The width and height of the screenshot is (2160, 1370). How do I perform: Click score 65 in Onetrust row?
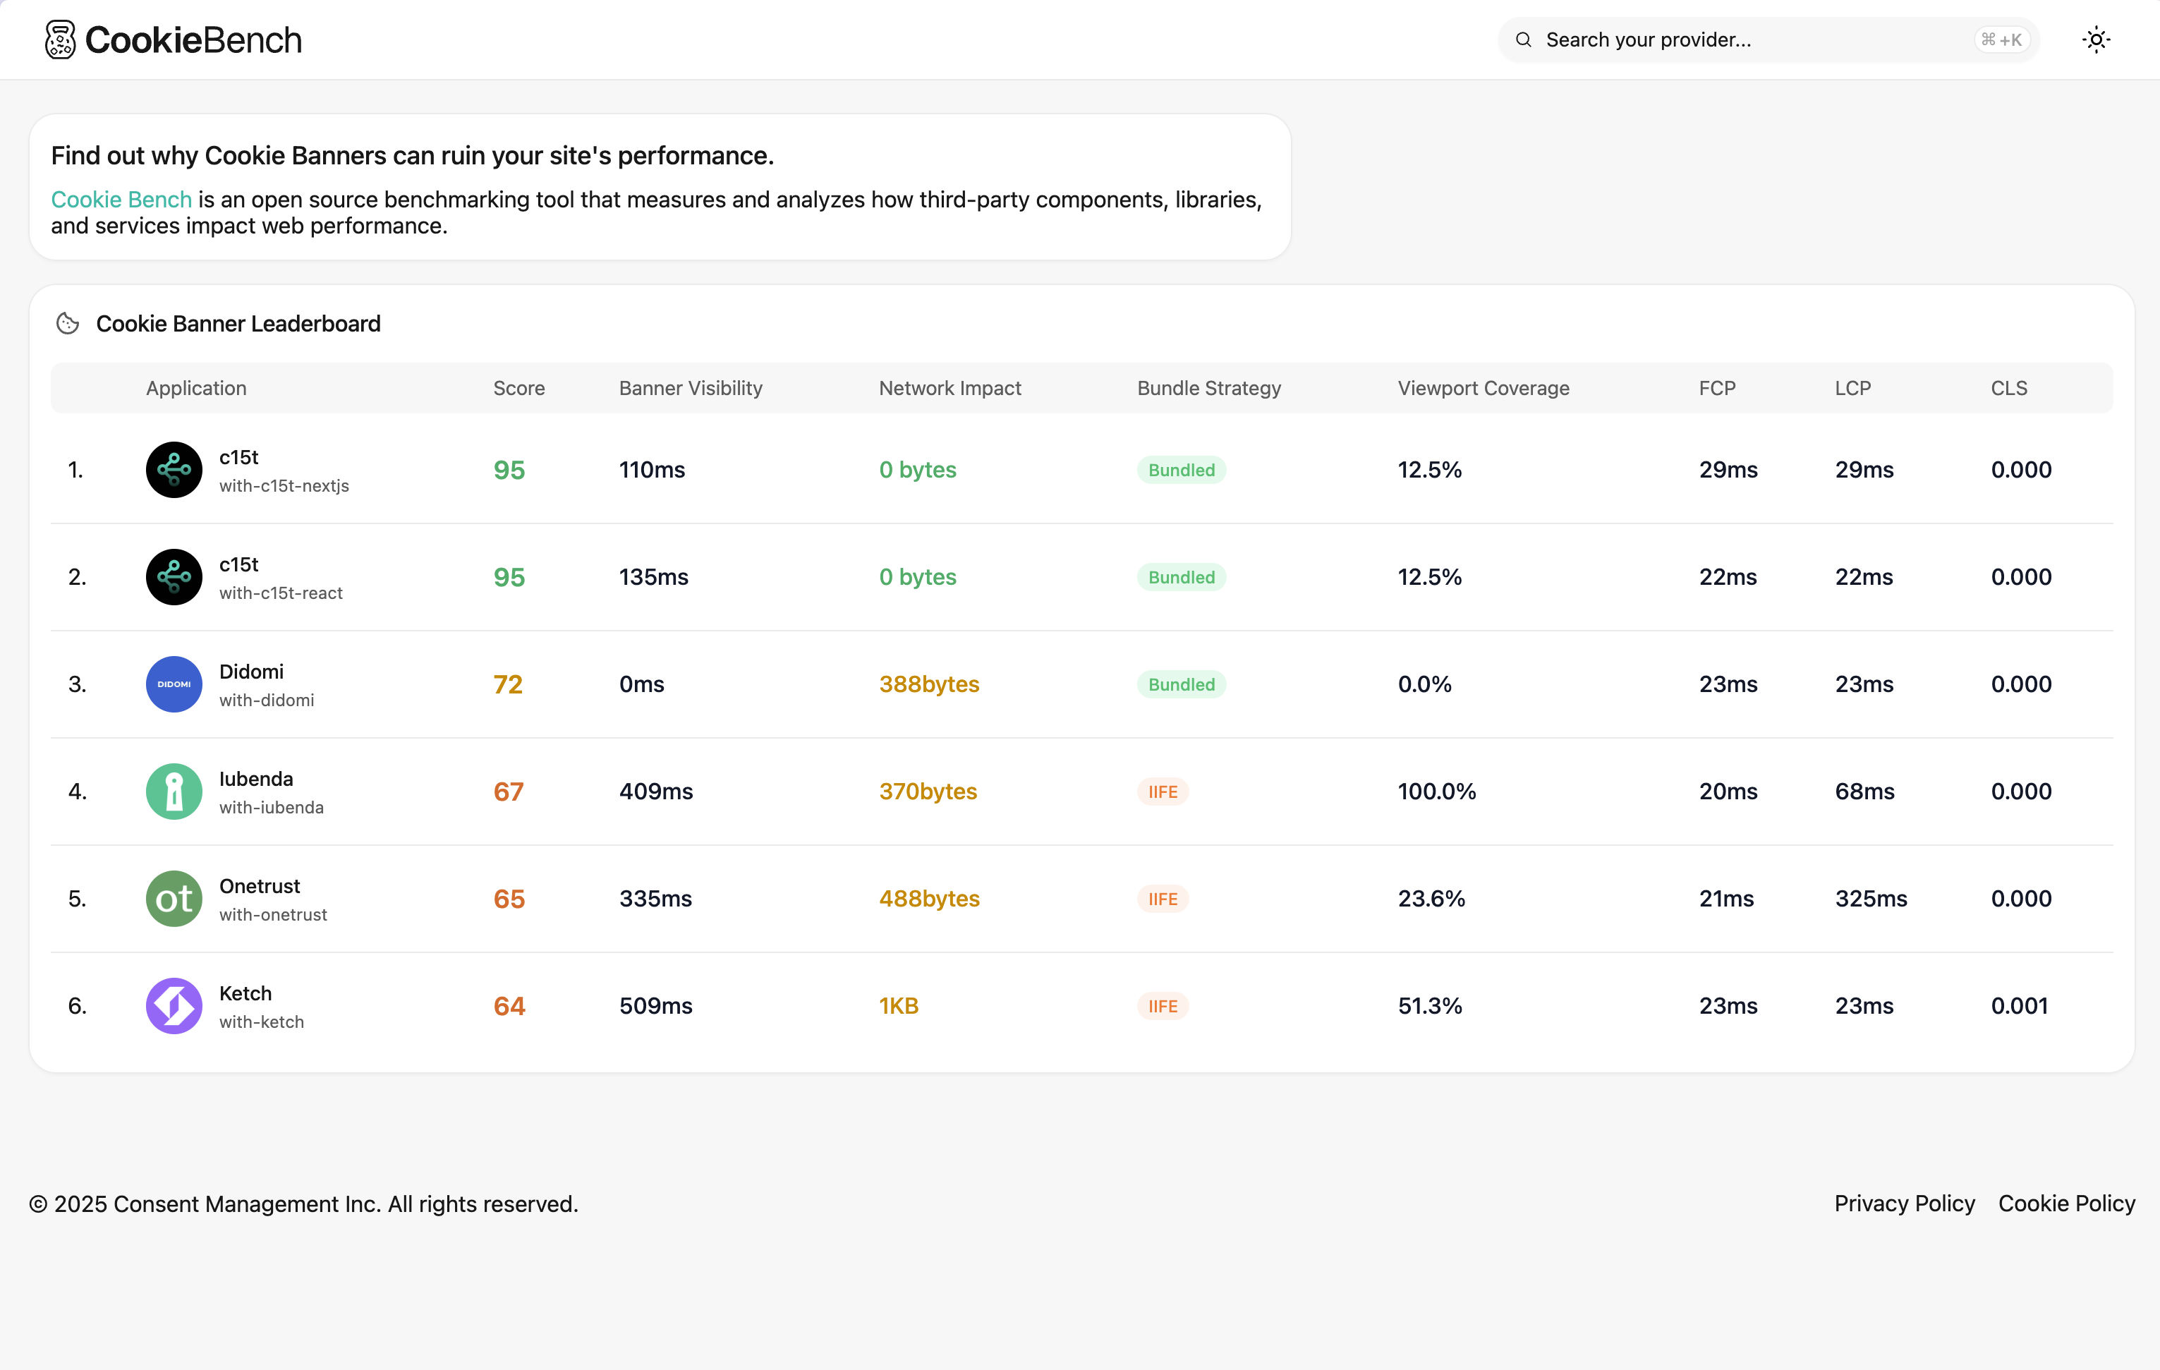coord(509,898)
